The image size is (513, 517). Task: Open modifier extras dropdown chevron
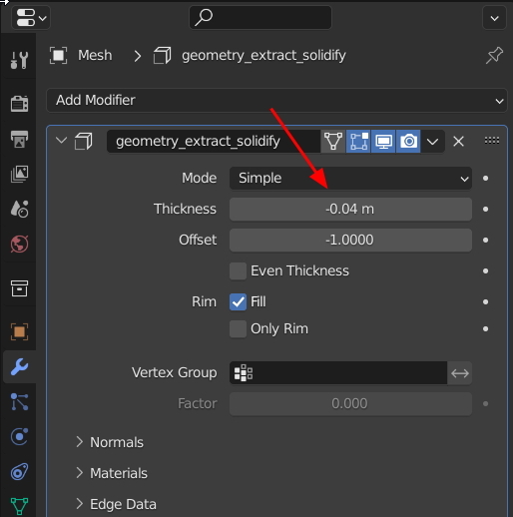point(432,142)
